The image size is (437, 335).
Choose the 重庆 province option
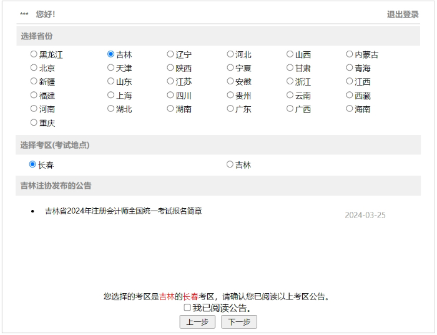pyautogui.click(x=34, y=122)
